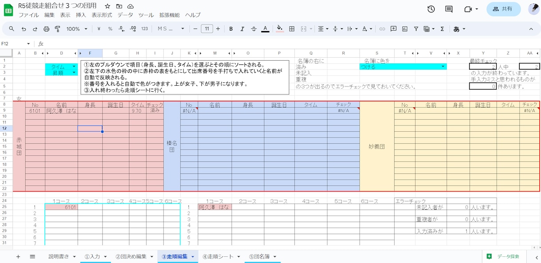The width and height of the screenshot is (541, 263).
Task: Decrease decimal places
Action: click(122, 29)
